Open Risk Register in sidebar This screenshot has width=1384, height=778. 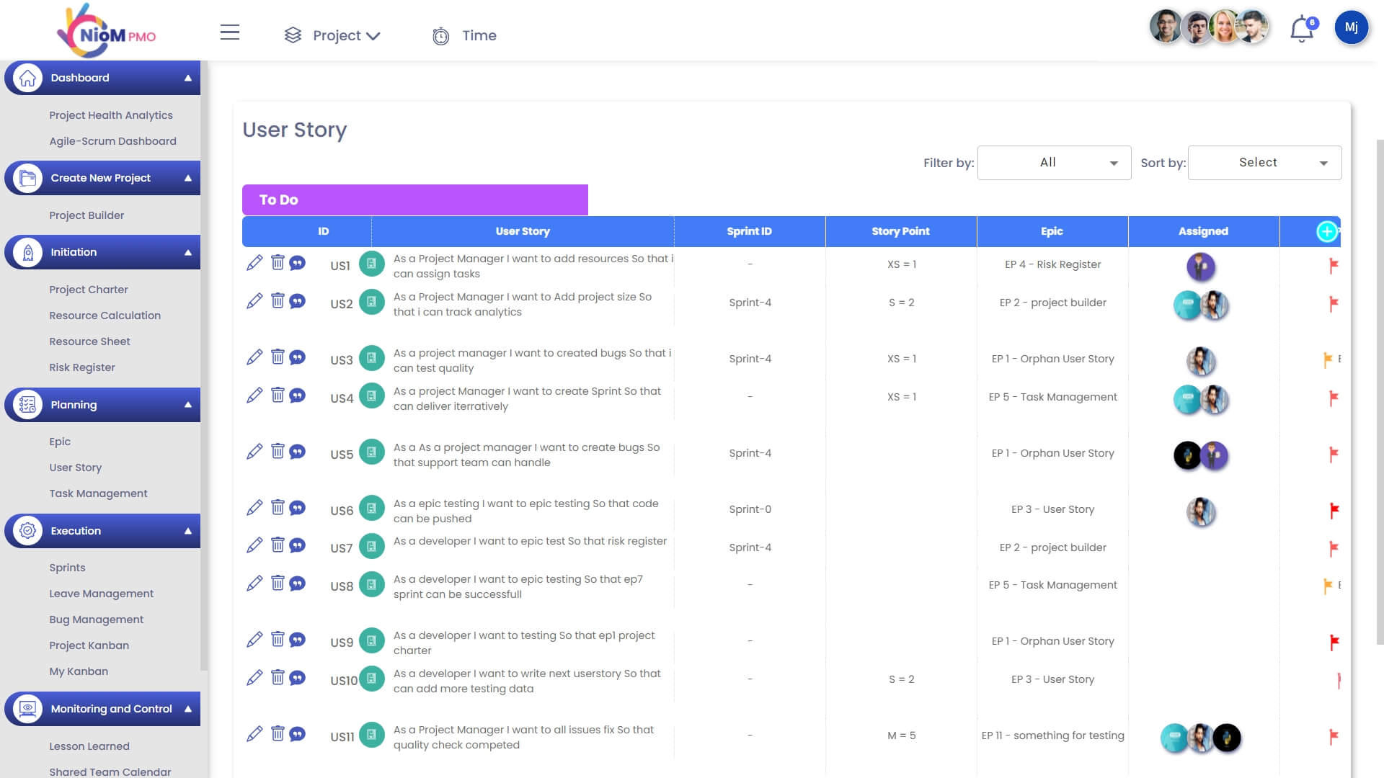[82, 367]
